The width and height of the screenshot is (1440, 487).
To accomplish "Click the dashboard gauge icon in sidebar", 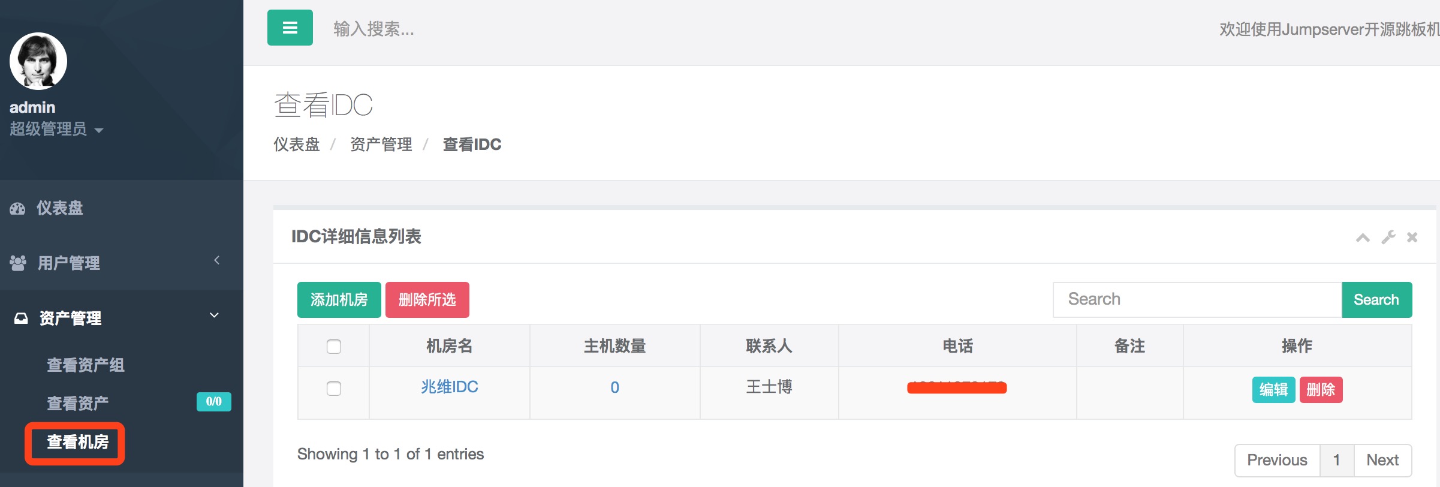I will (18, 208).
